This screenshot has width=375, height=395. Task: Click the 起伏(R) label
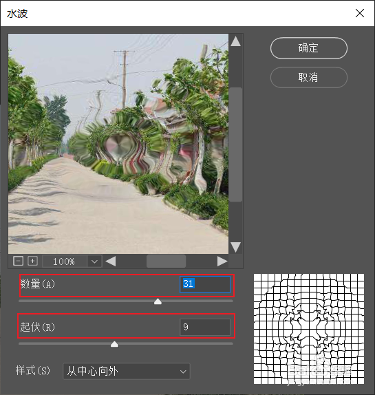(x=38, y=327)
